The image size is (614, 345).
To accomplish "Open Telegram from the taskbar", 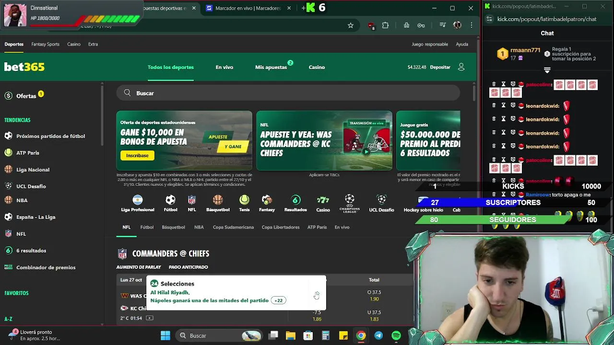I will pyautogui.click(x=378, y=335).
